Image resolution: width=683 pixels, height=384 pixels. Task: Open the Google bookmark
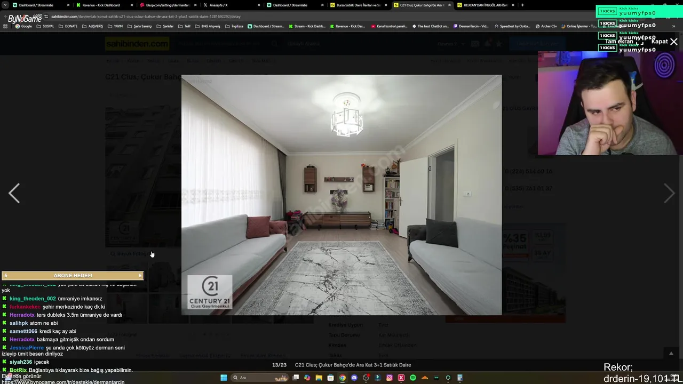(23, 26)
